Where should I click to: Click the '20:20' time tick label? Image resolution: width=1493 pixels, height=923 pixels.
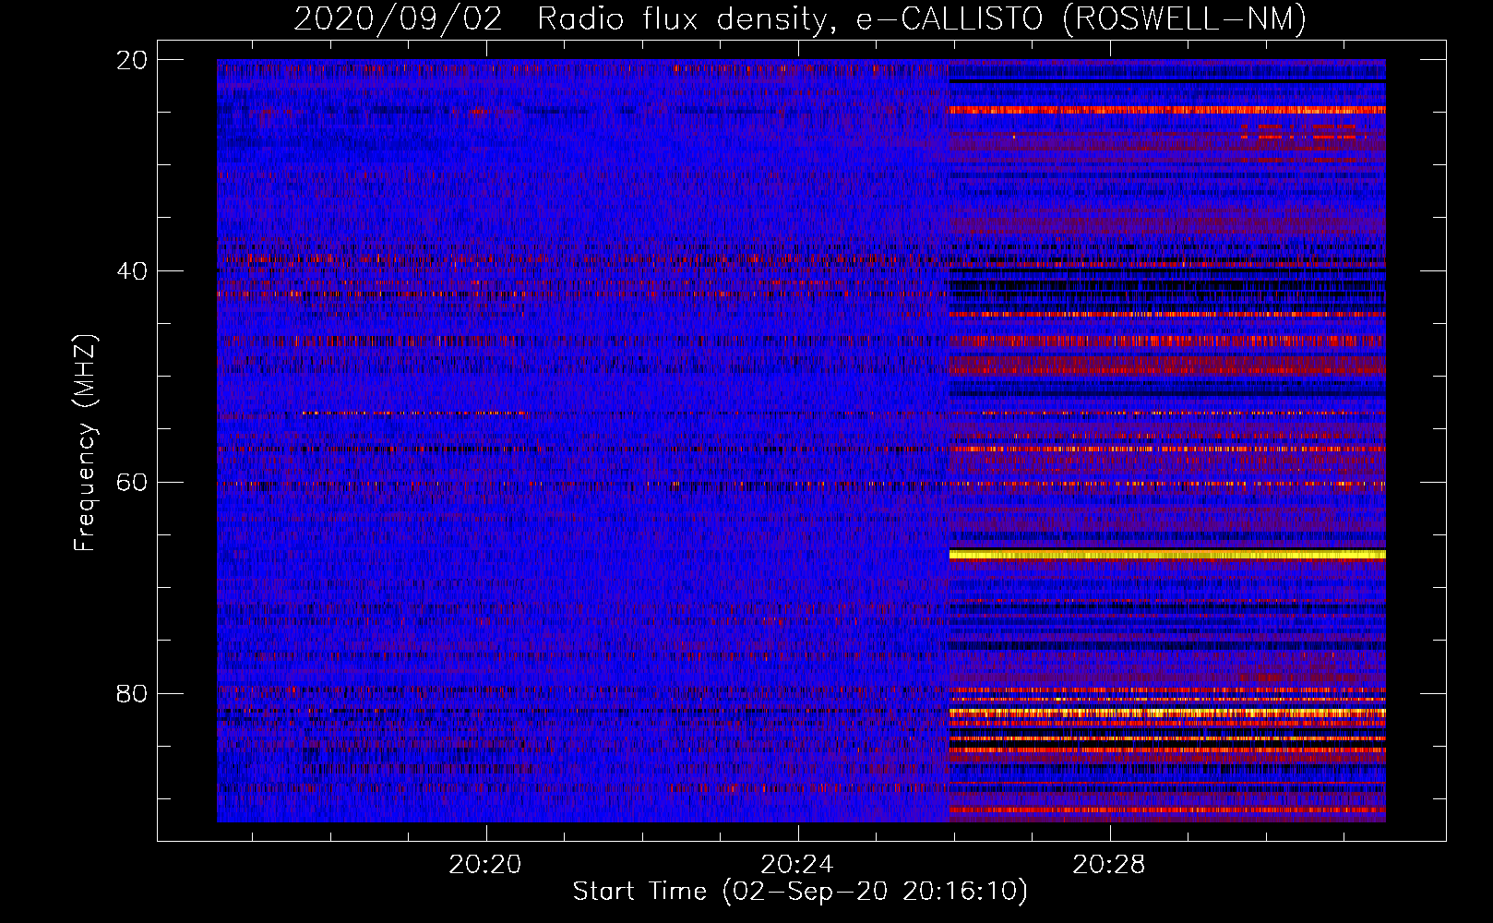[485, 865]
